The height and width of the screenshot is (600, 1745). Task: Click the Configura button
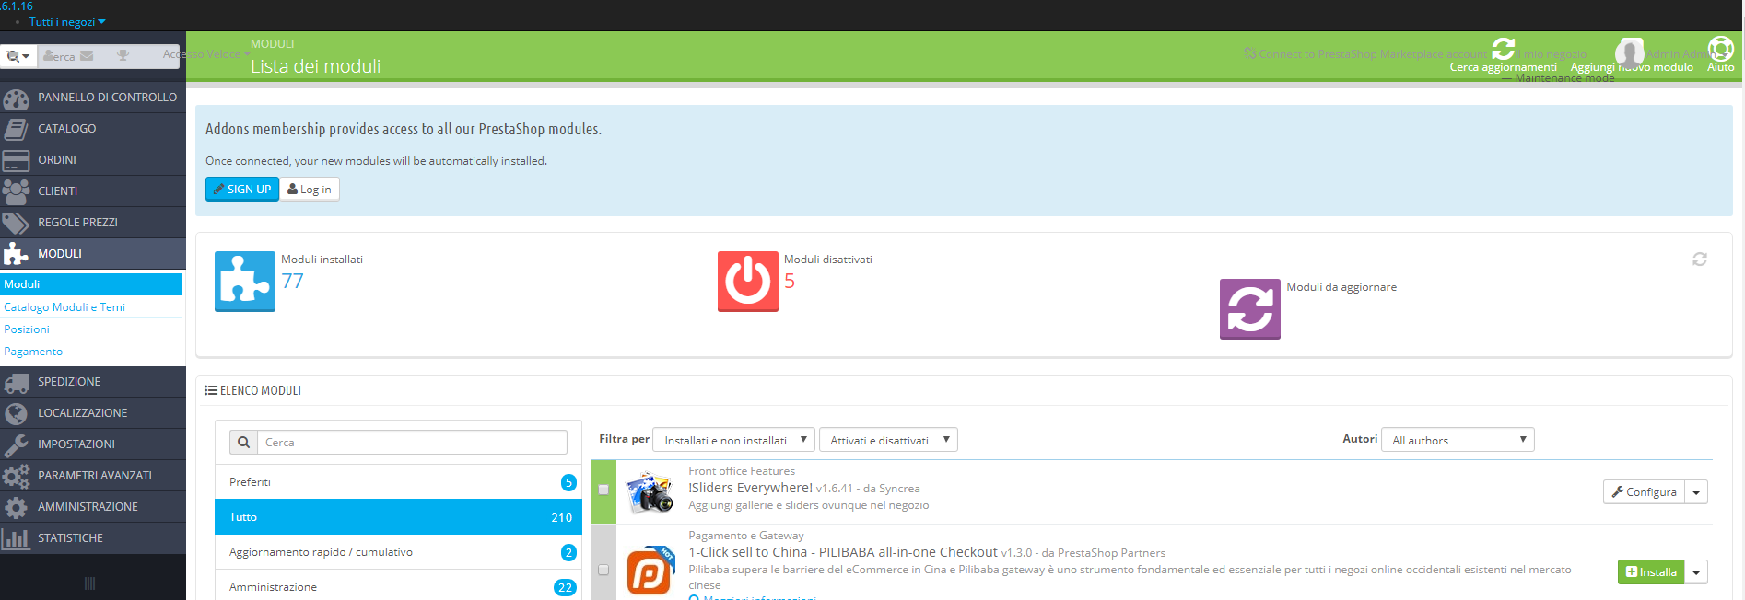(x=1645, y=492)
